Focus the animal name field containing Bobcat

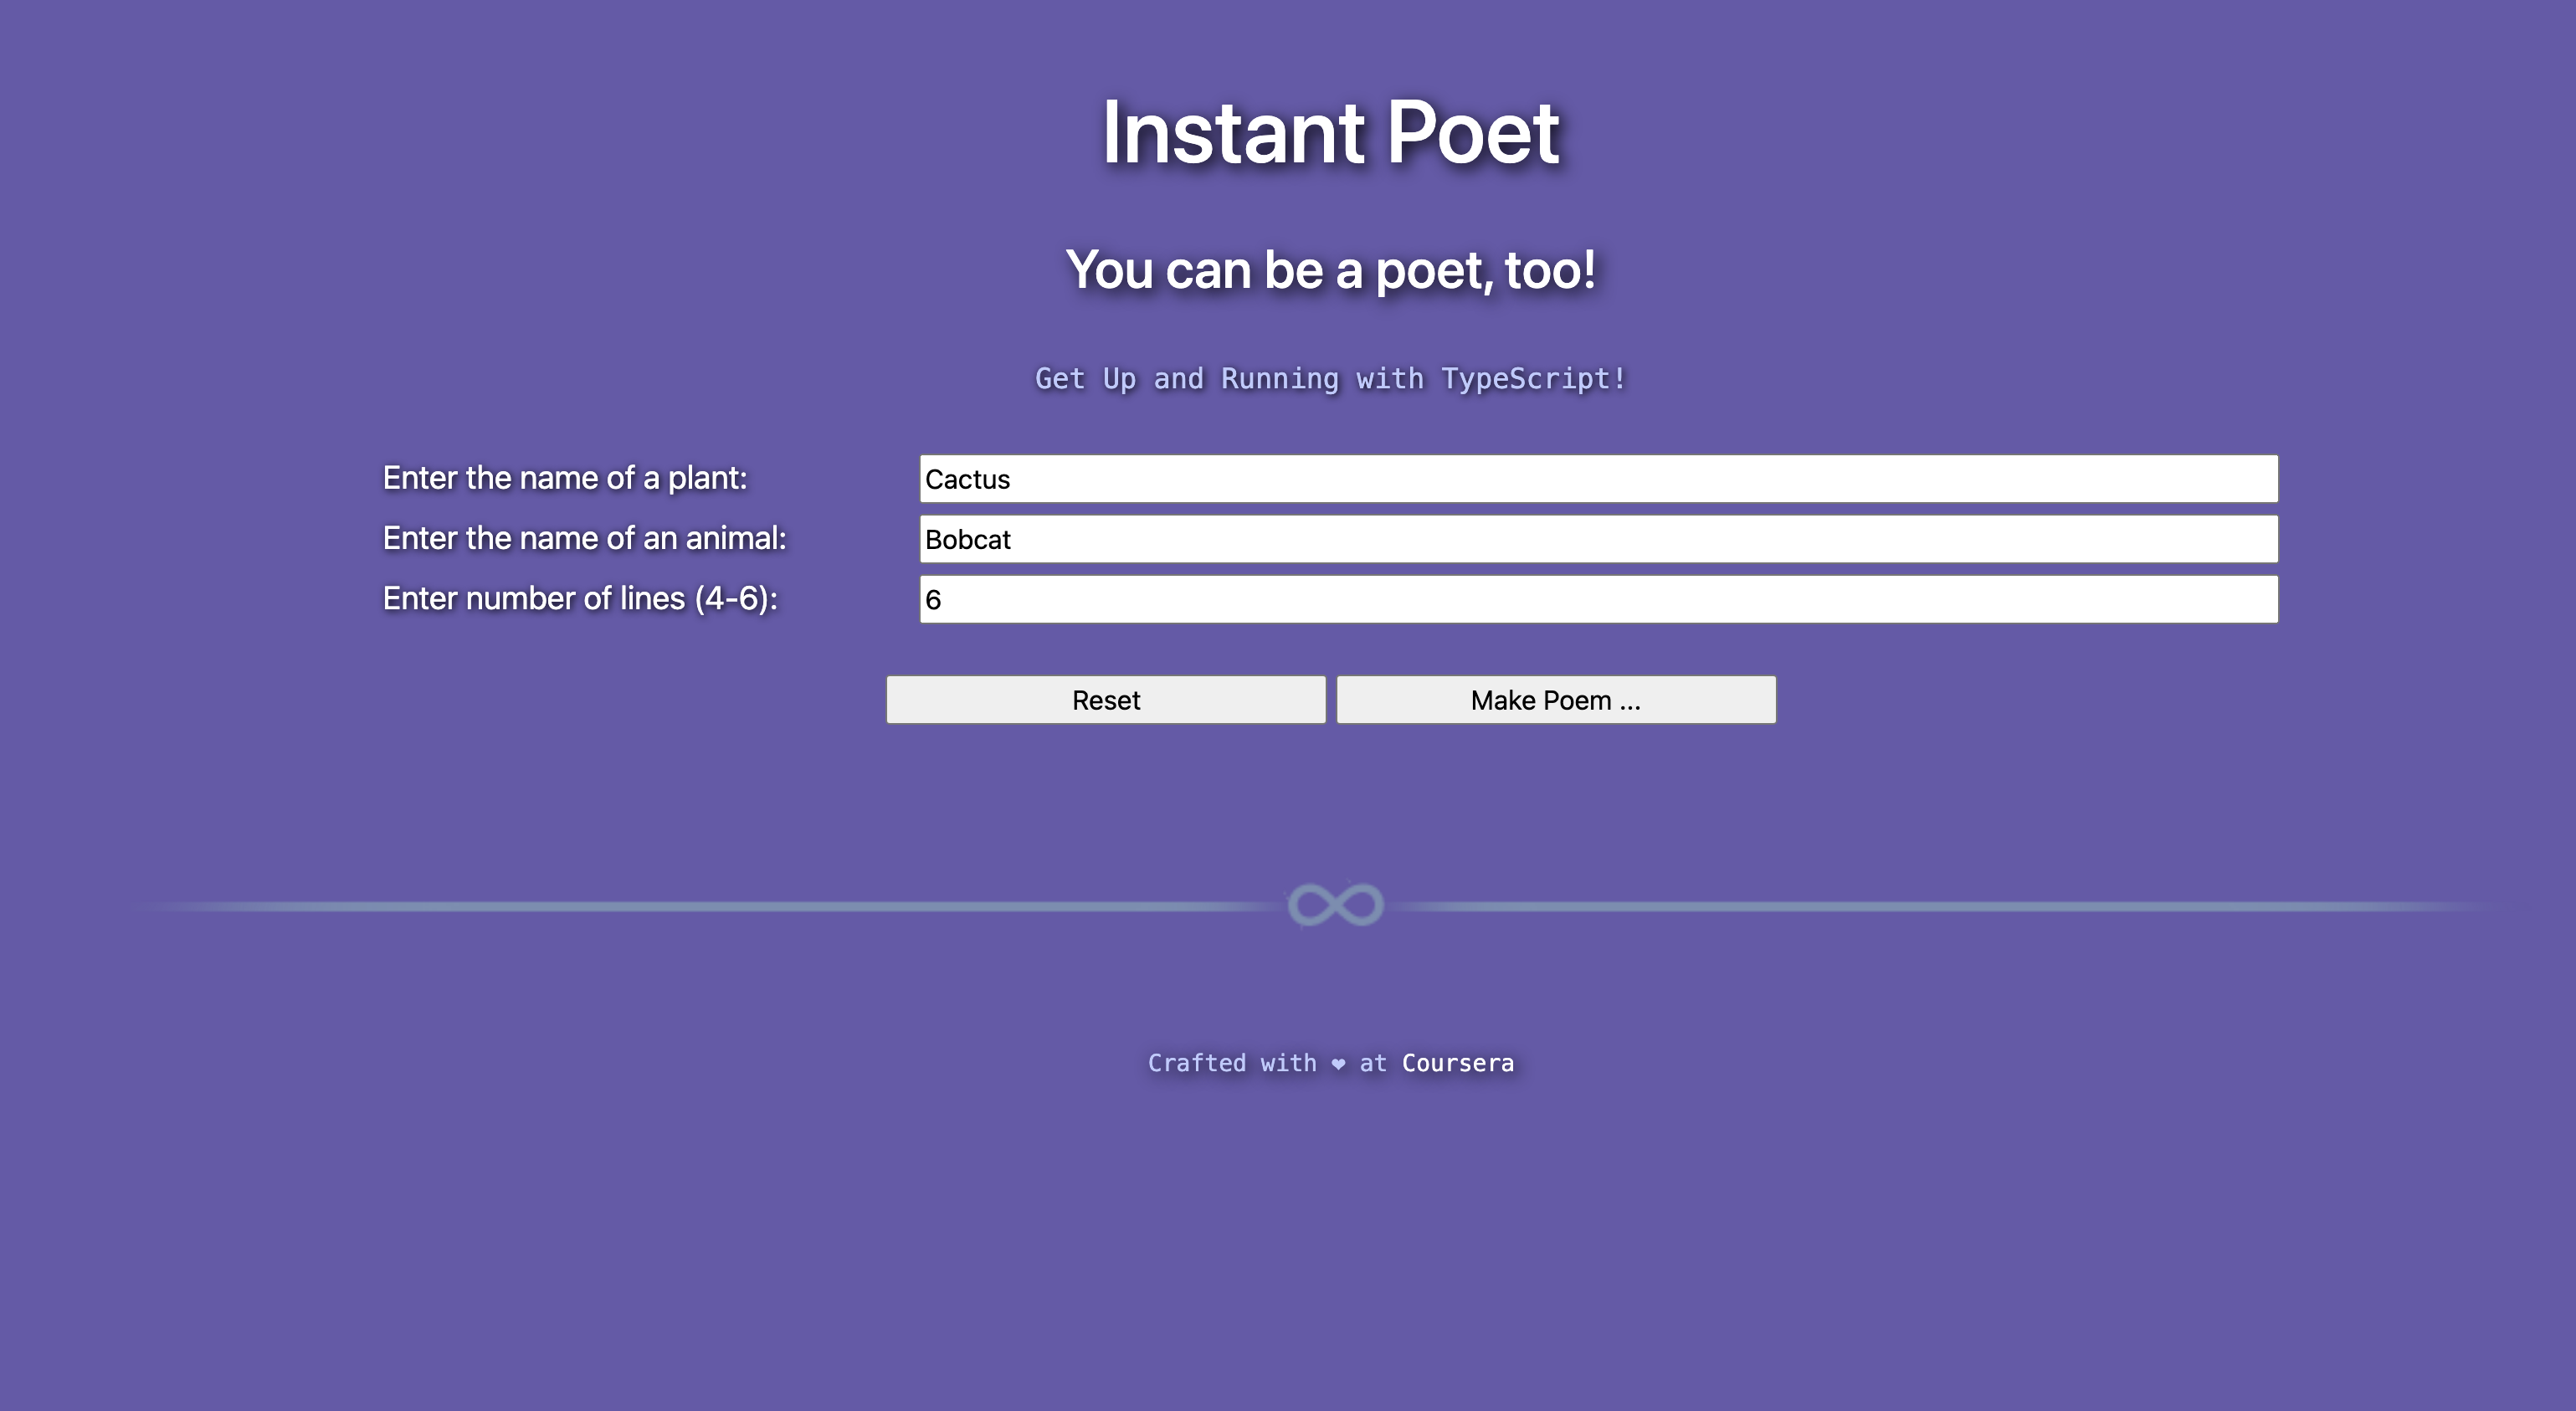click(x=1598, y=539)
